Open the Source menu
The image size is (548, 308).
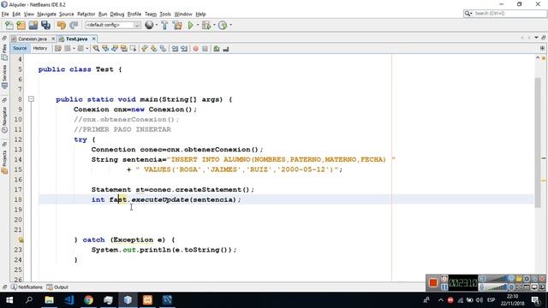click(x=67, y=14)
